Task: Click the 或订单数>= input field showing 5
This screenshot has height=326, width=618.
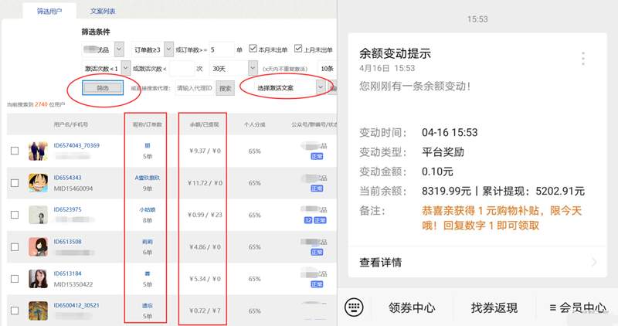Action: 222,49
